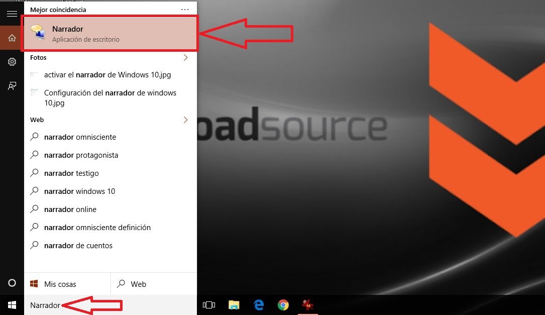Search web for 'narrador omnisciente'
This screenshot has height=315, width=545.
click(x=111, y=137)
